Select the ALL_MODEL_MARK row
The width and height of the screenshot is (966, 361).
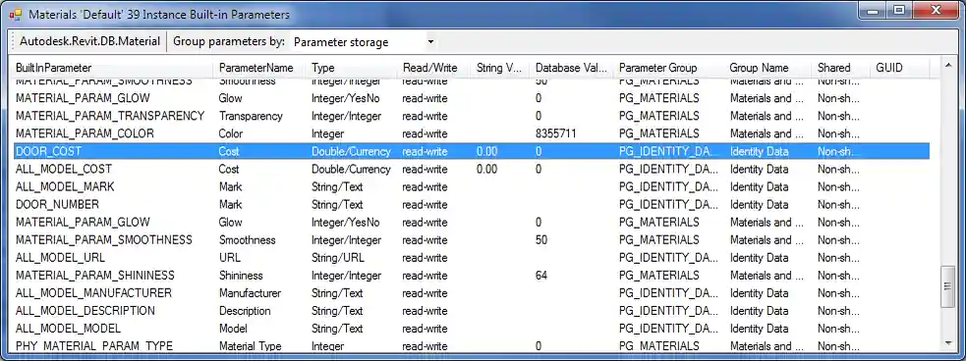472,187
